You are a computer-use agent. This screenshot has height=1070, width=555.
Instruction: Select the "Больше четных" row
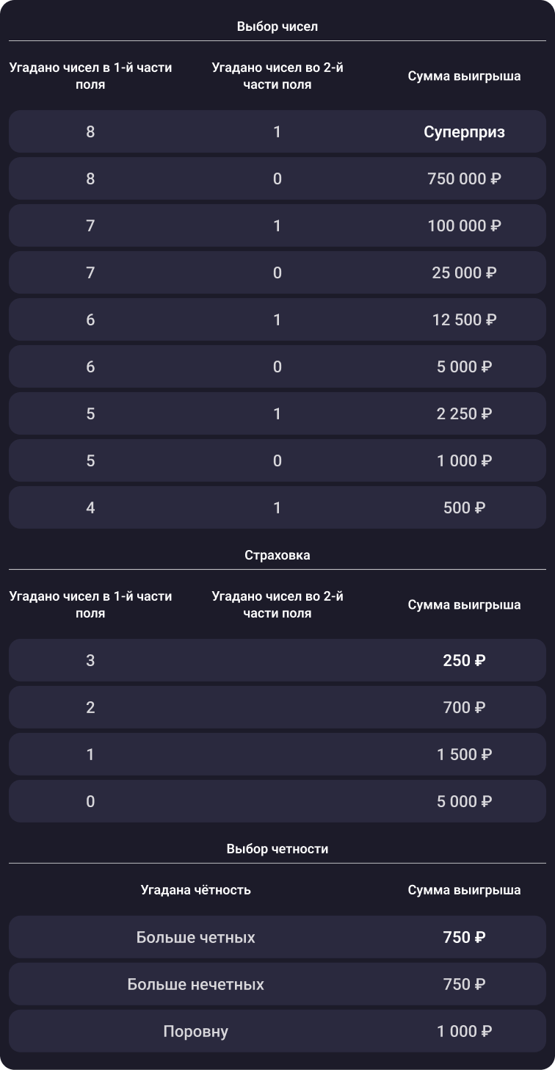pyautogui.click(x=277, y=938)
